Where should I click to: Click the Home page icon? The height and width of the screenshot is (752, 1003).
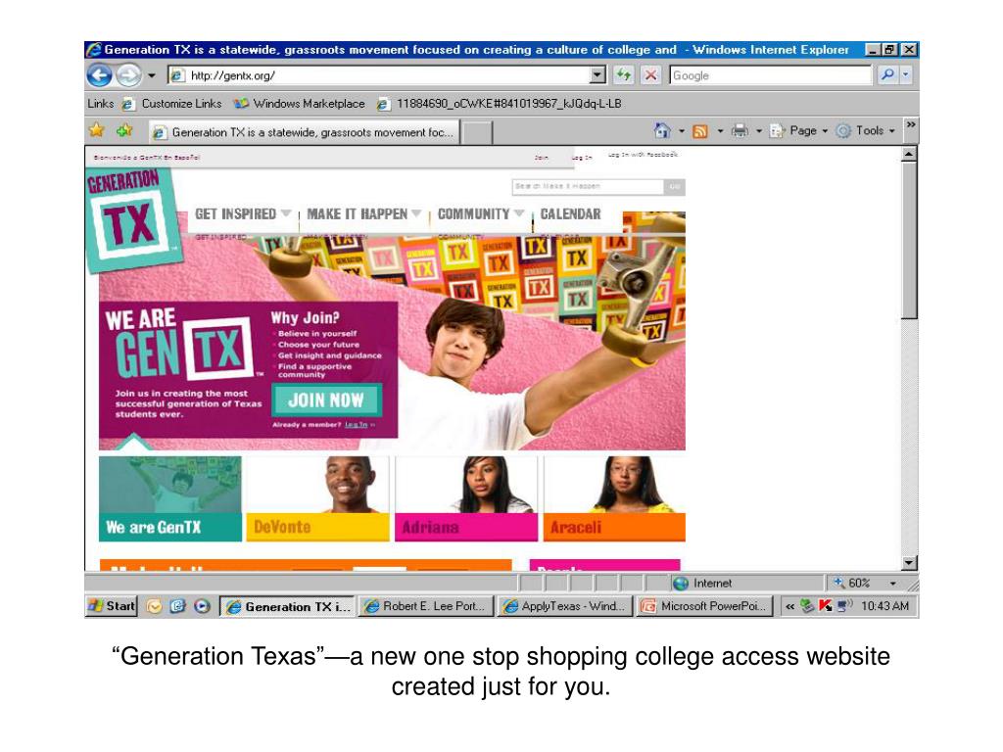(662, 130)
